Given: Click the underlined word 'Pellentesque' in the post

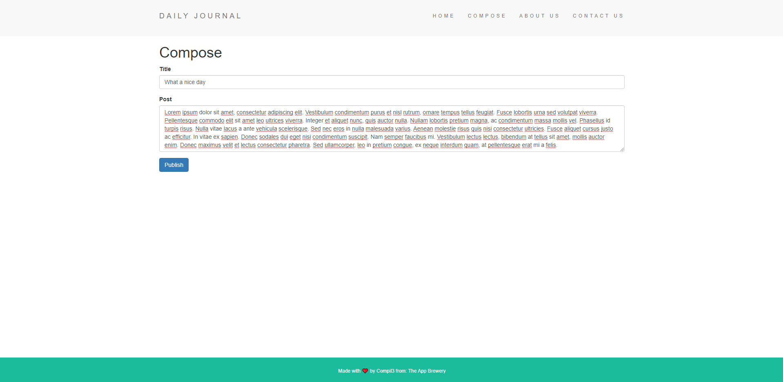Looking at the screenshot, I should [181, 121].
